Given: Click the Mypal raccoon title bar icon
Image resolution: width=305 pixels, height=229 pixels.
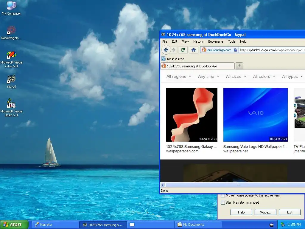Looking at the screenshot, I should coord(163,35).
